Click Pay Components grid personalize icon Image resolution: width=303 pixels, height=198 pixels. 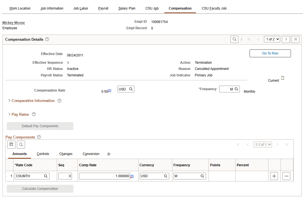pyautogui.click(x=11, y=145)
